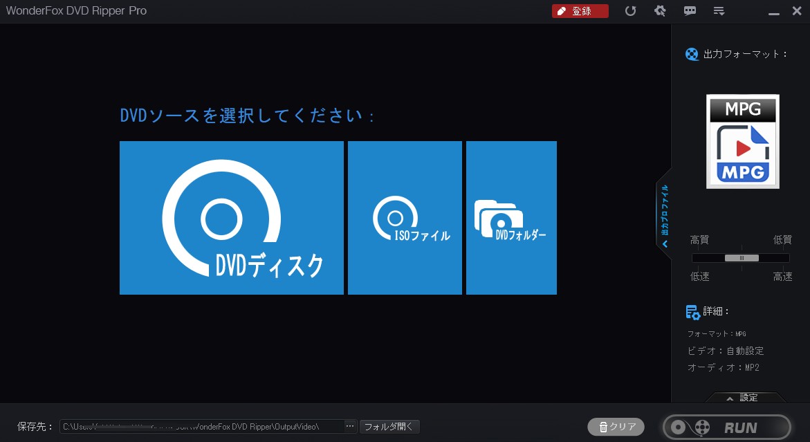The height and width of the screenshot is (442, 810).
Task: Click the browse ellipsis button beside path
Action: pyautogui.click(x=349, y=427)
